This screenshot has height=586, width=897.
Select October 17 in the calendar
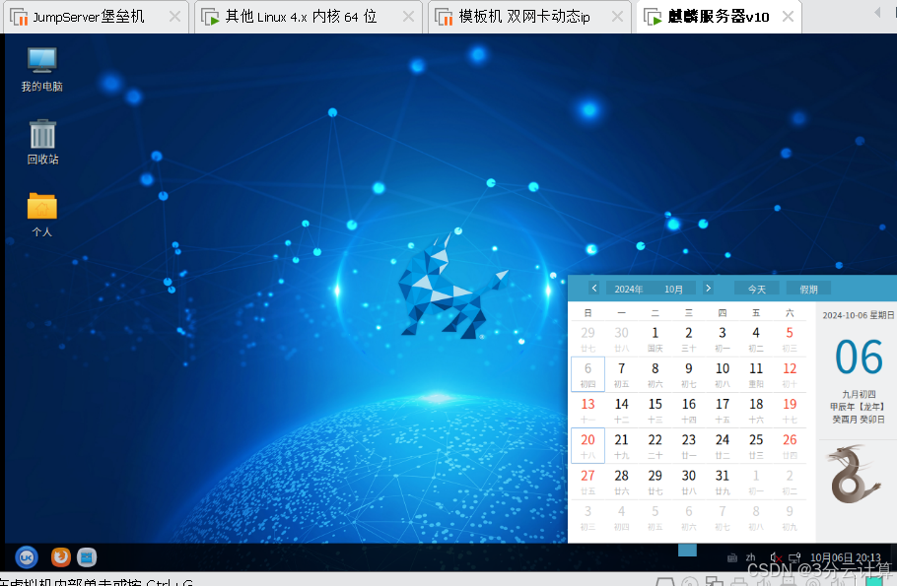tap(723, 410)
